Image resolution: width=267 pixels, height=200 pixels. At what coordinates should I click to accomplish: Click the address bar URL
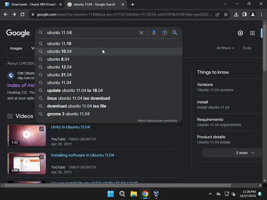(124, 15)
